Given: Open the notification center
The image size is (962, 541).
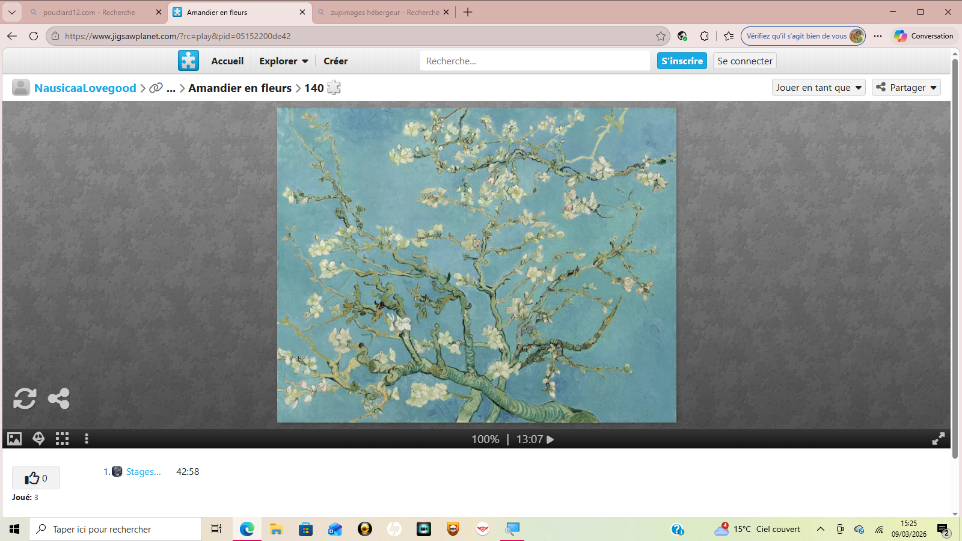Looking at the screenshot, I should (x=943, y=530).
